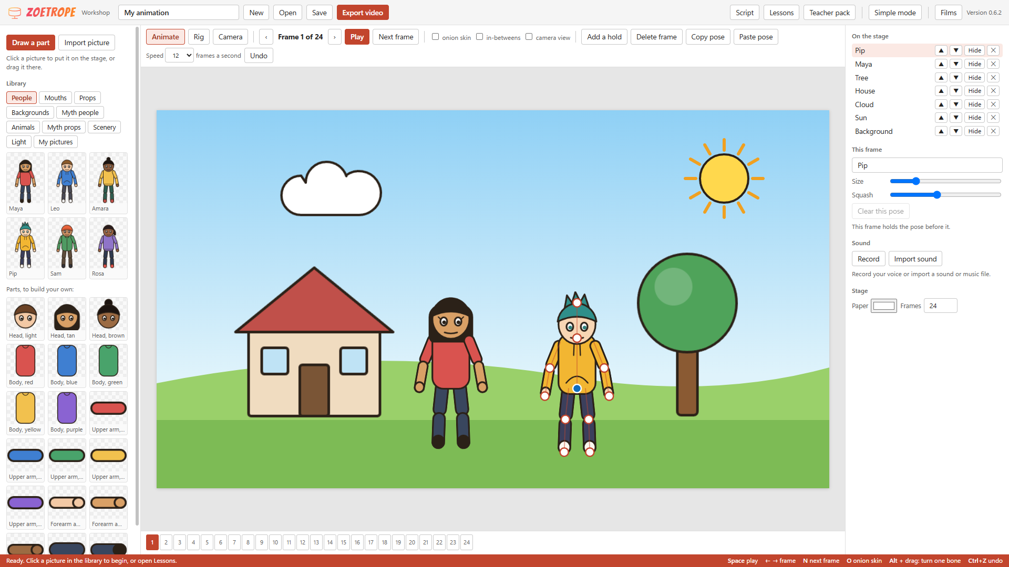This screenshot has width=1009, height=567.
Task: Open the Paper color swatch
Action: coord(883,306)
